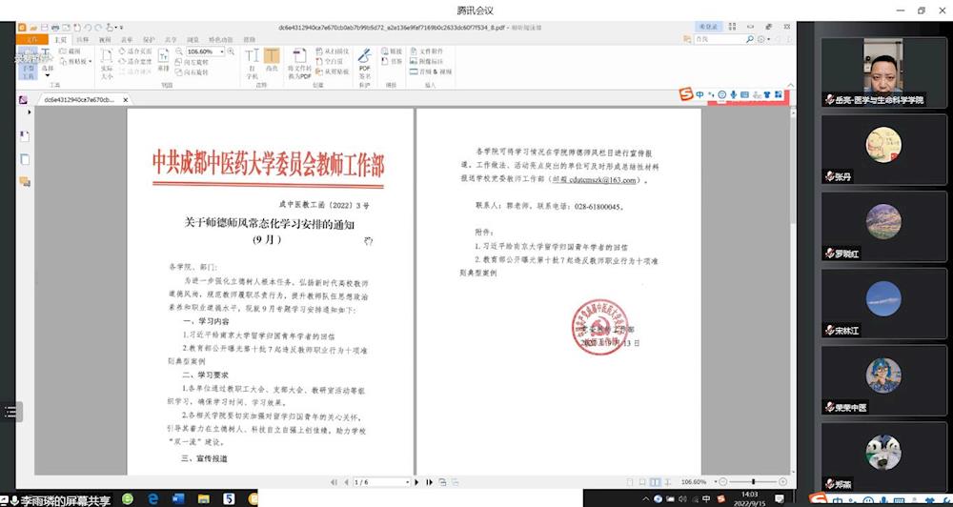Zoom in with the plus magnifier

(231, 51)
